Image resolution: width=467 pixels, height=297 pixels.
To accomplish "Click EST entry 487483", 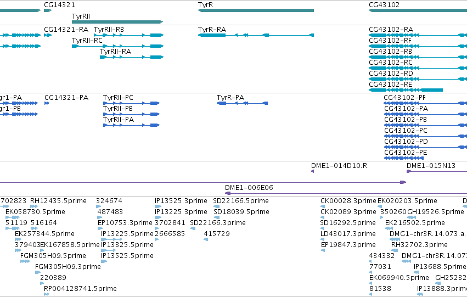I will 110,212.
